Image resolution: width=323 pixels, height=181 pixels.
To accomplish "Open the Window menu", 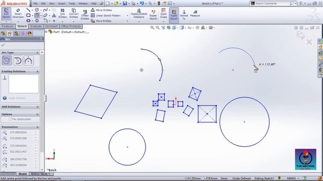I will tap(83, 4).
